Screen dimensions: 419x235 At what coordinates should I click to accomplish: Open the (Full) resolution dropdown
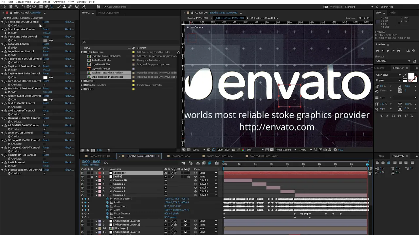(x=255, y=150)
